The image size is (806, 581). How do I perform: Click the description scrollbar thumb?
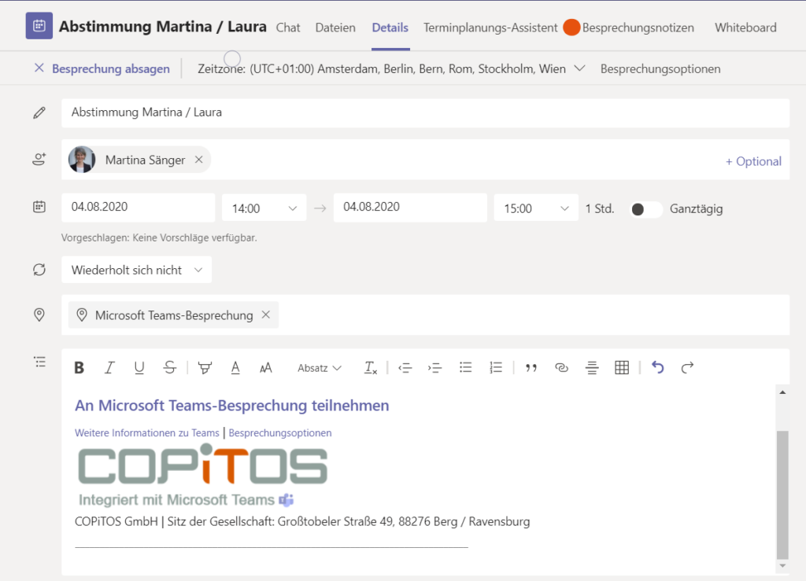point(782,494)
